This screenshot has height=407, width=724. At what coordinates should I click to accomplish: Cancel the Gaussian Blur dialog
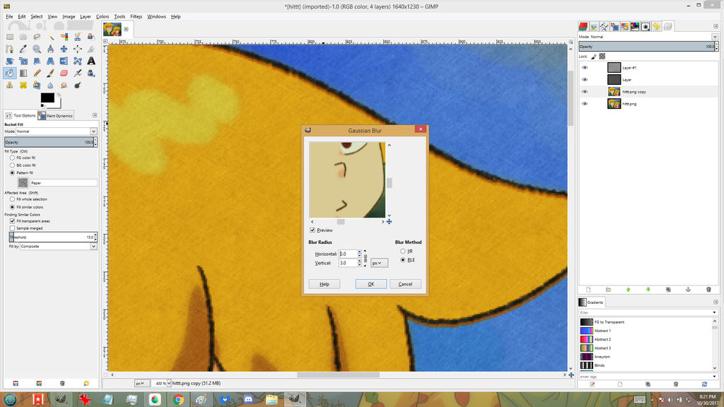[x=405, y=284]
